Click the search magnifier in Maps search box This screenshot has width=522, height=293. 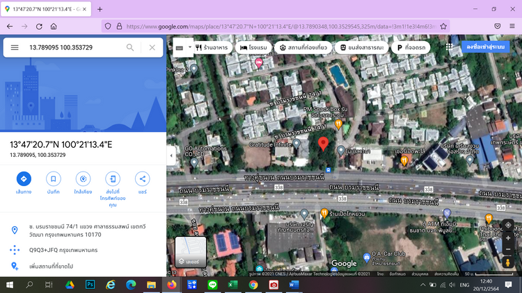tap(130, 47)
